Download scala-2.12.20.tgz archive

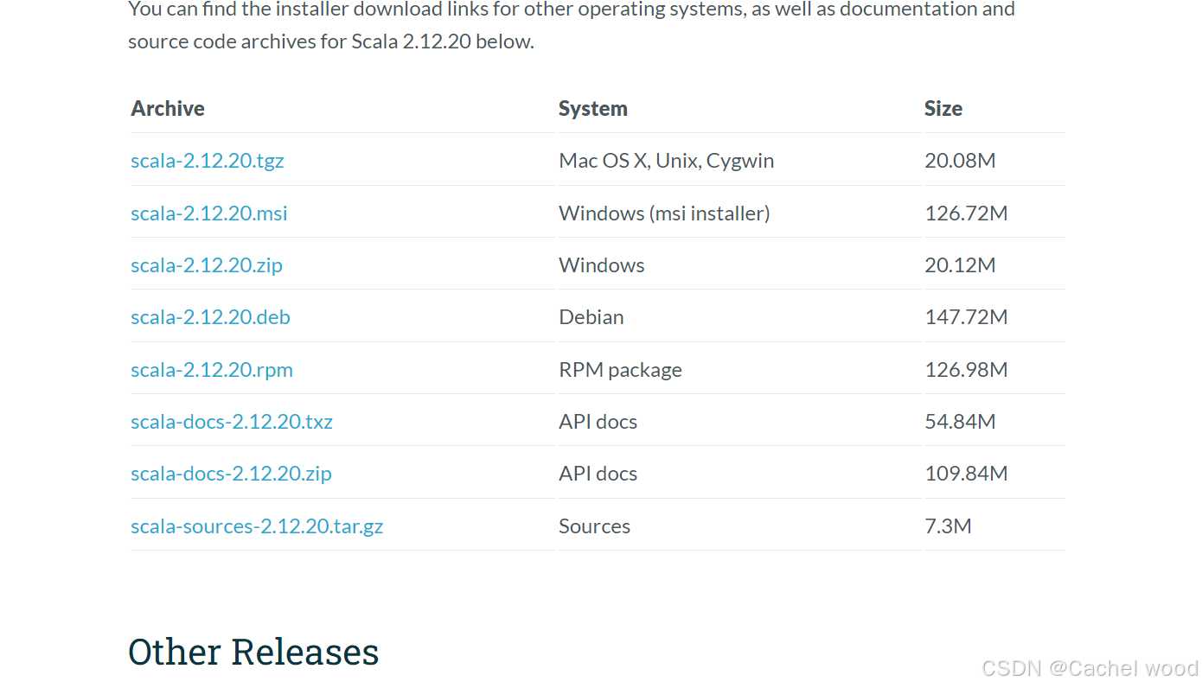pyautogui.click(x=208, y=161)
